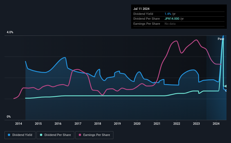Toggle the Dividend Yield legend button
231x143 pixels.
tap(20, 135)
